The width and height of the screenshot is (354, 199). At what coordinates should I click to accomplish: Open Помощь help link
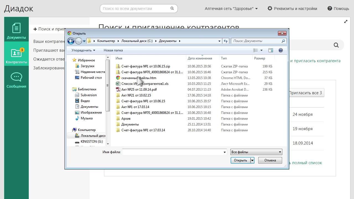[x=338, y=9]
